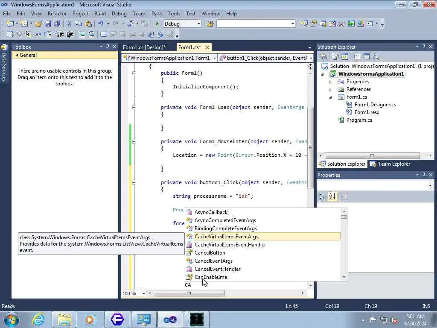
Task: Click the New Project toolbar icon
Action: (10, 24)
